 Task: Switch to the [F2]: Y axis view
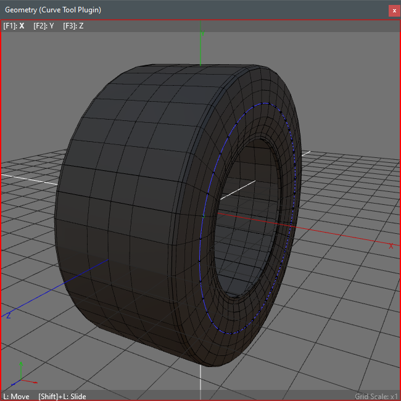44,26
